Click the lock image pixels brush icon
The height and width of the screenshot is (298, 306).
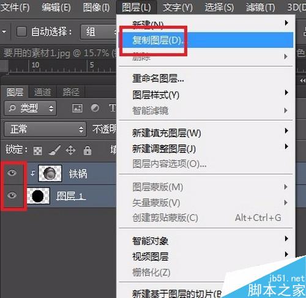(x=54, y=151)
